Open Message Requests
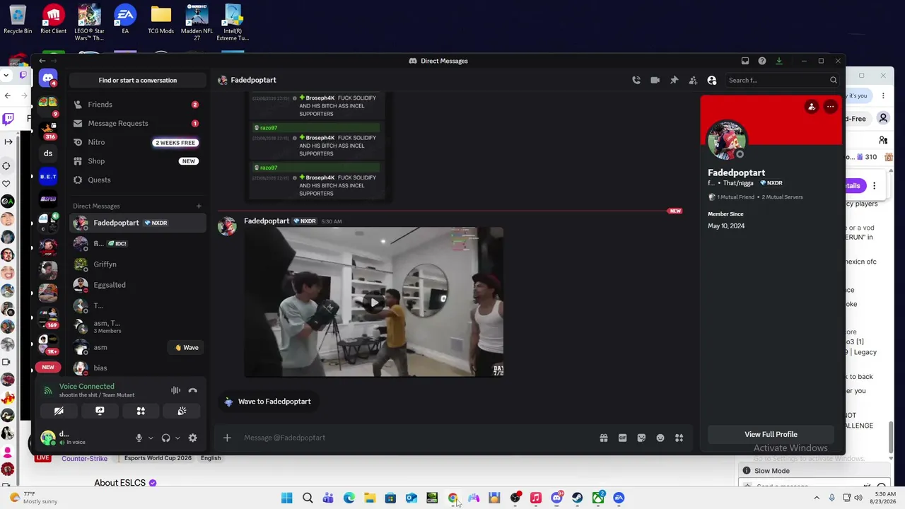 point(136,123)
